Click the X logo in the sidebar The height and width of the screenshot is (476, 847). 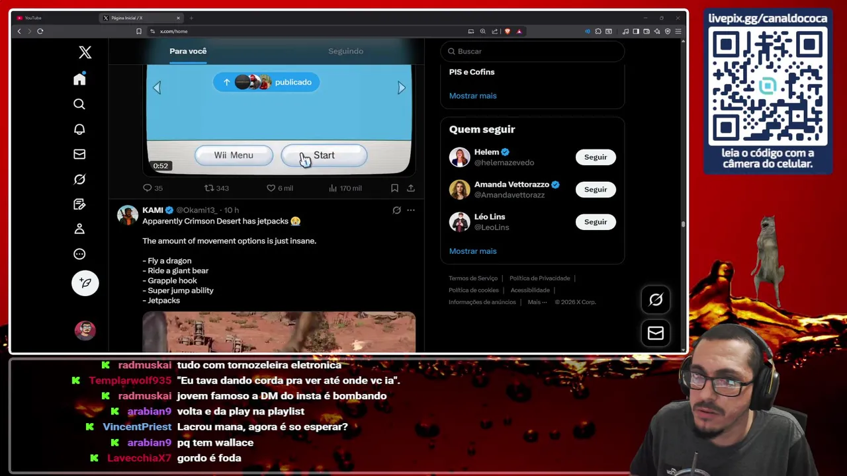[x=85, y=52]
